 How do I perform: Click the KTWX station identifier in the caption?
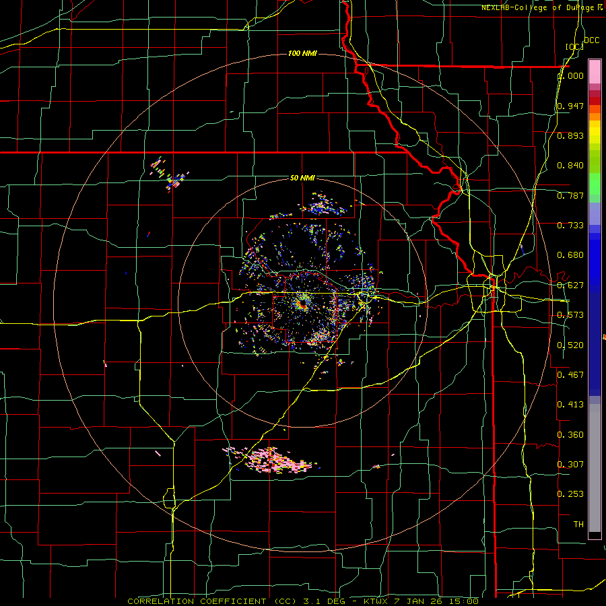tap(376, 601)
